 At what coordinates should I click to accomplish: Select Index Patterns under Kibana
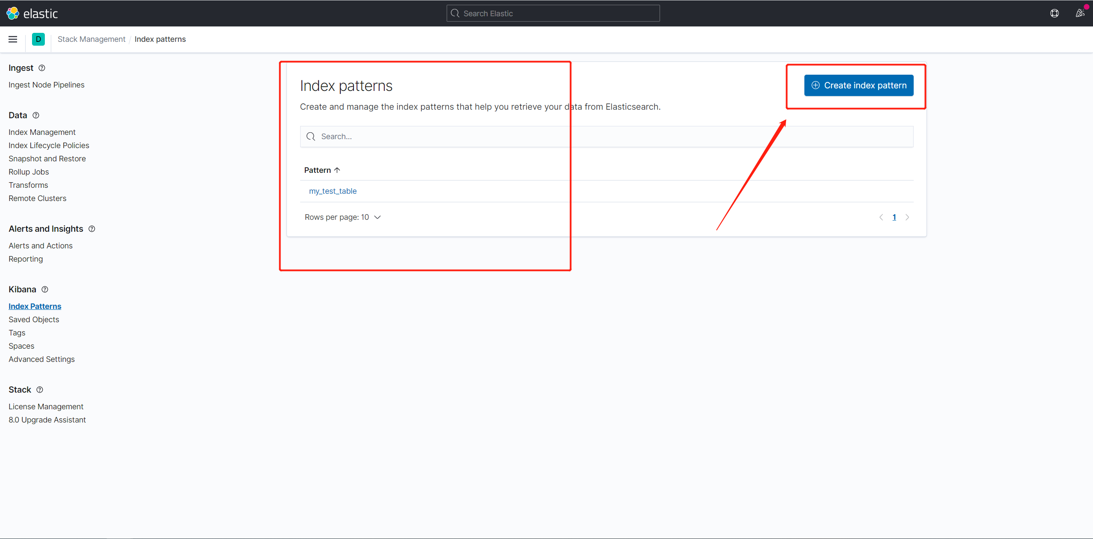pyautogui.click(x=34, y=306)
